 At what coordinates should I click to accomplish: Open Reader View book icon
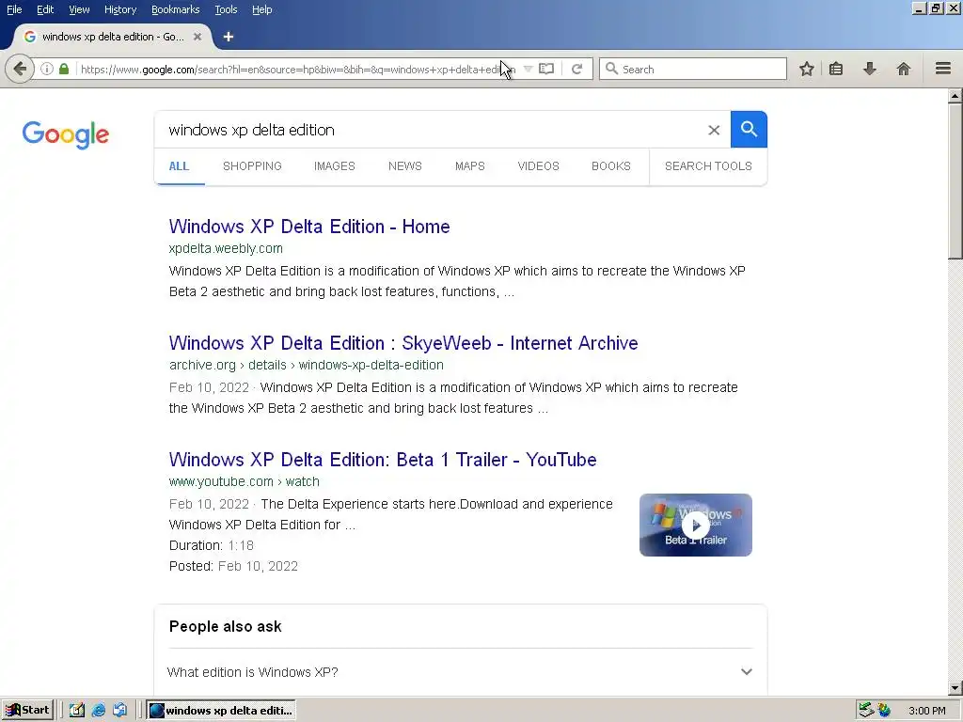click(x=546, y=69)
